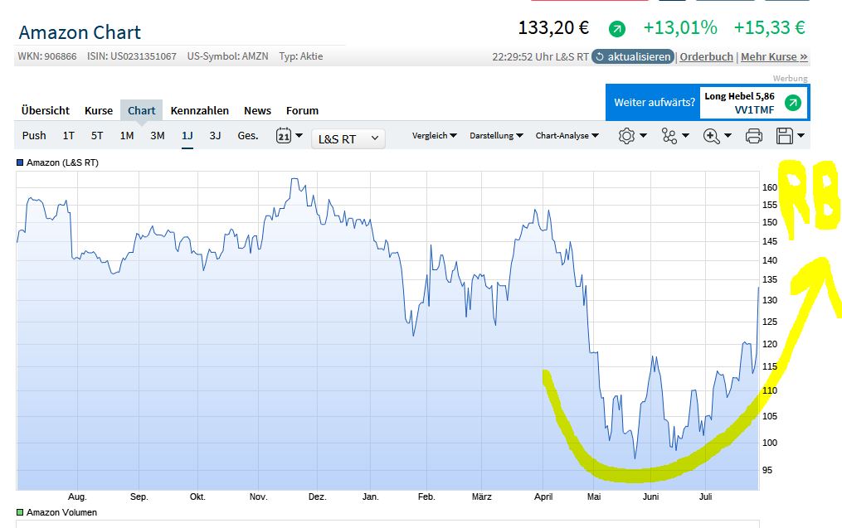Expand the calendar dropdown arrow
Screen dimensions: 842x528
click(299, 136)
